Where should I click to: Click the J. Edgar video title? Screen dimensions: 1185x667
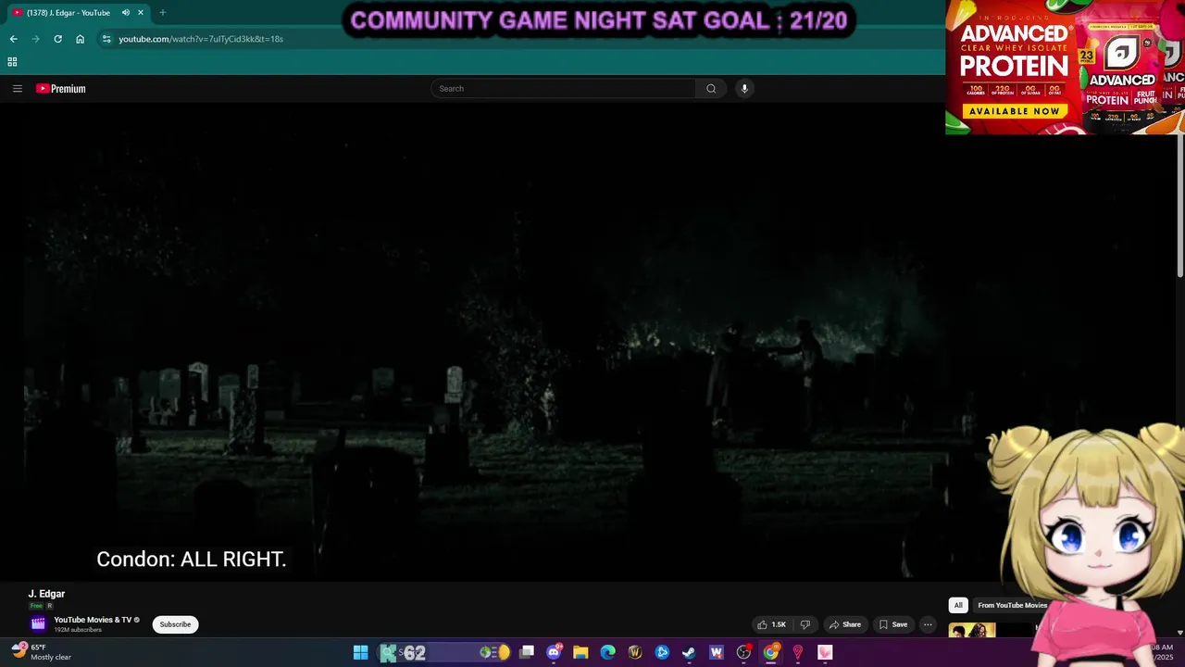pos(46,594)
